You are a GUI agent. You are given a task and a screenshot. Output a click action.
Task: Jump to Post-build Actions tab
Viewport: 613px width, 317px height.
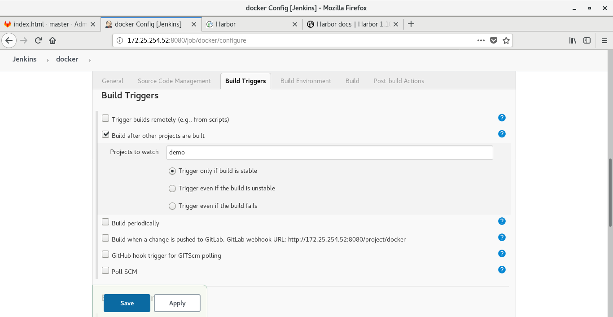point(398,81)
